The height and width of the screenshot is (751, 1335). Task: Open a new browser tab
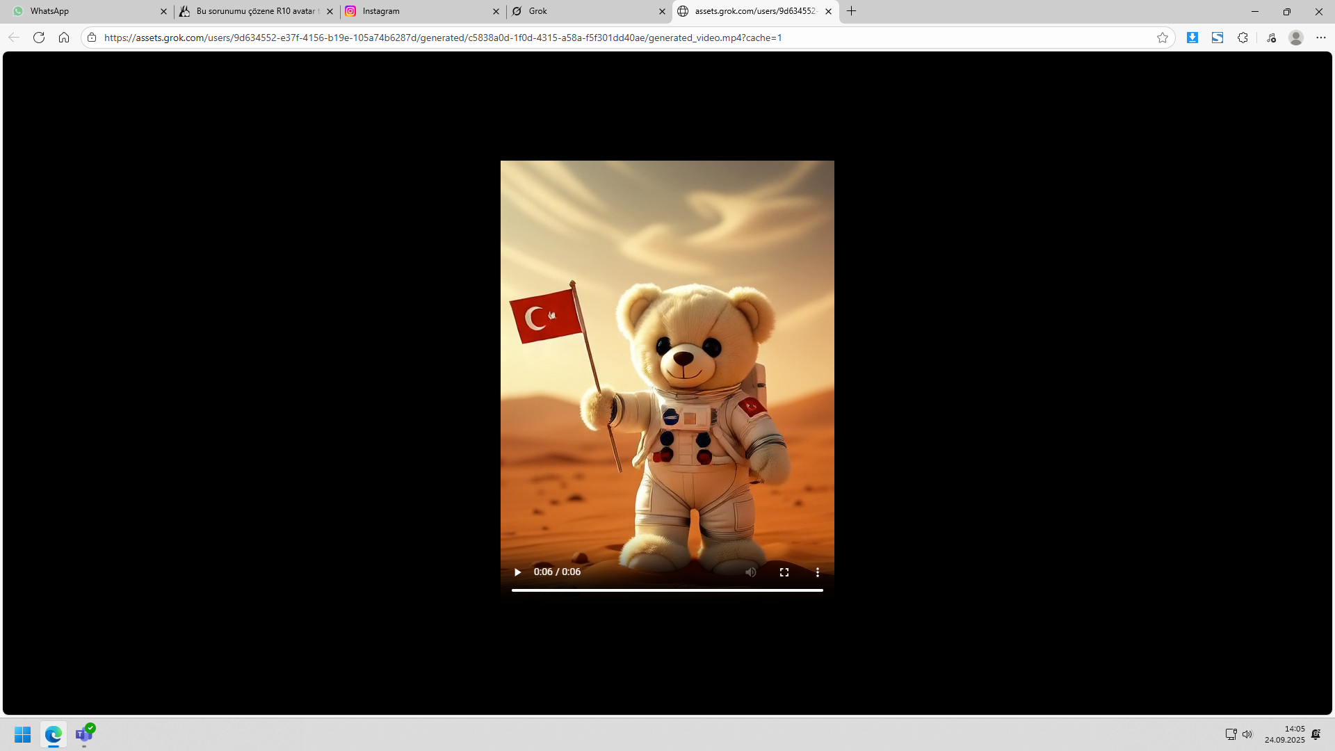pos(852,11)
